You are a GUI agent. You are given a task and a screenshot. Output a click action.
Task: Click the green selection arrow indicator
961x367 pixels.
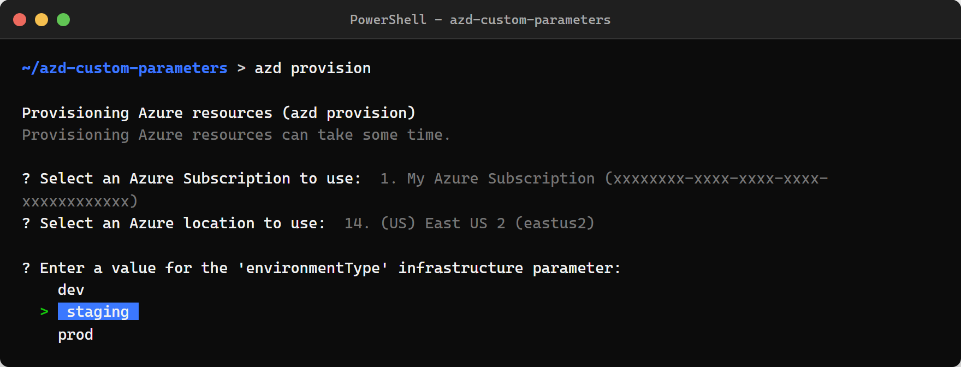(44, 311)
